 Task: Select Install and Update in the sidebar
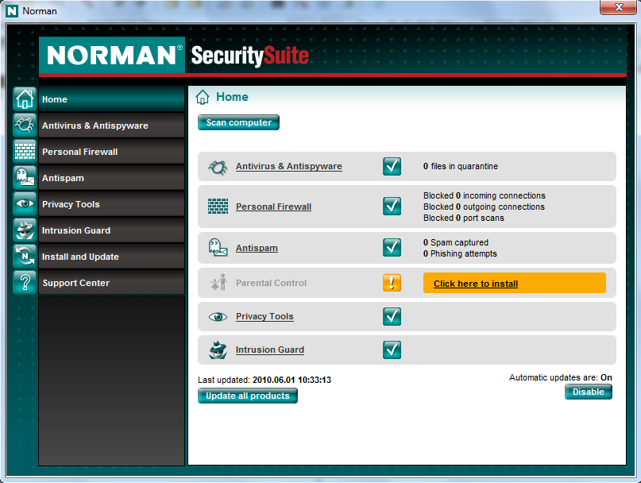111,257
